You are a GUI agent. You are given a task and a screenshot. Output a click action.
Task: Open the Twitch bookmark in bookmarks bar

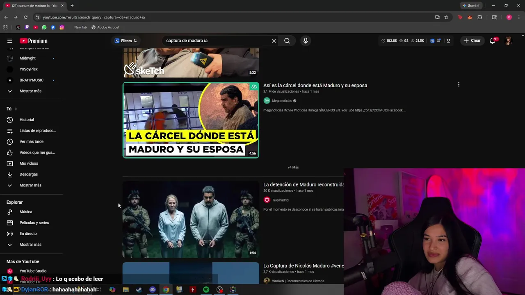click(x=27, y=27)
